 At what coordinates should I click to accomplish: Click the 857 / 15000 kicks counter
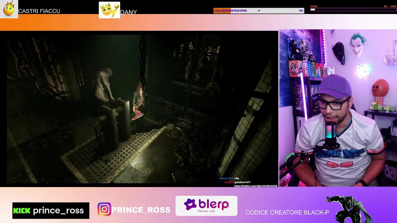[390, 6]
